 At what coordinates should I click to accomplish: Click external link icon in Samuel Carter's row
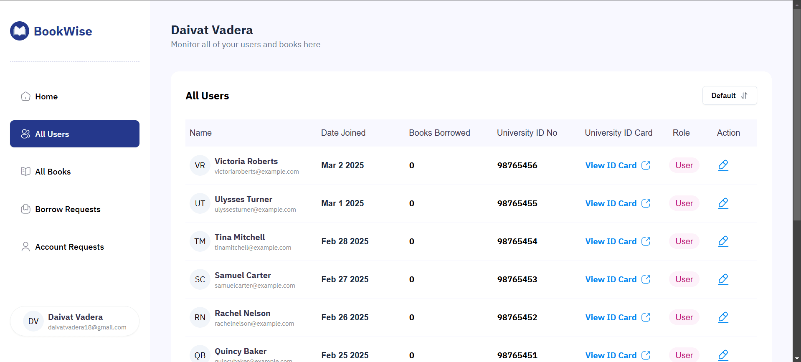(x=646, y=279)
